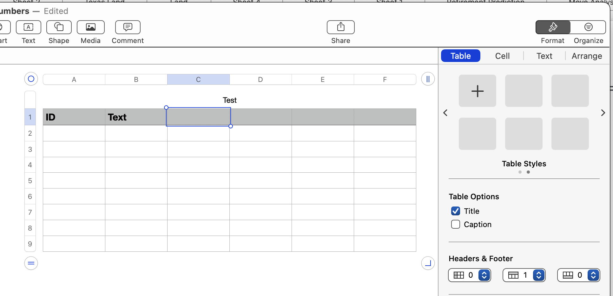
Task: Add a new table style with the plus tile
Action: click(477, 91)
